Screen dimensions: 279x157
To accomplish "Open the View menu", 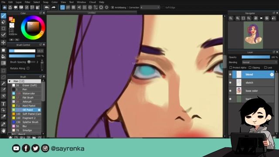I will 63,2.
